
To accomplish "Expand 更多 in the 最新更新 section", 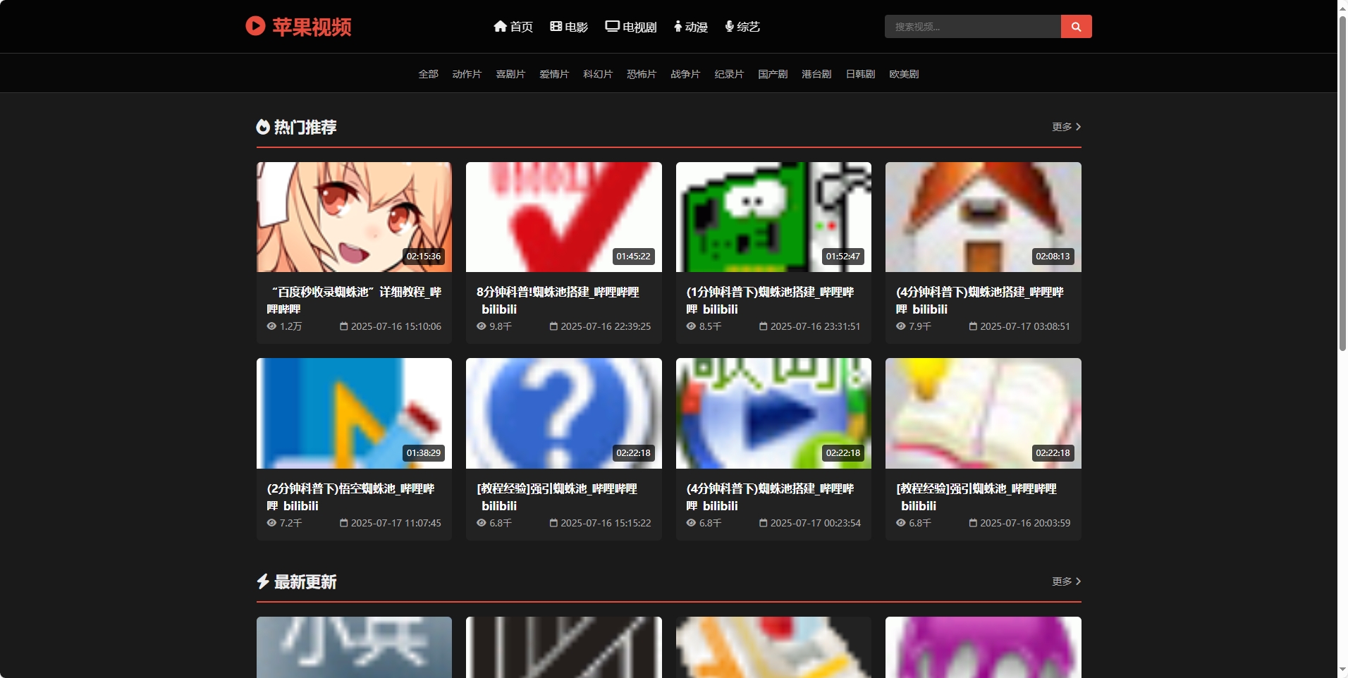I will pyautogui.click(x=1066, y=581).
